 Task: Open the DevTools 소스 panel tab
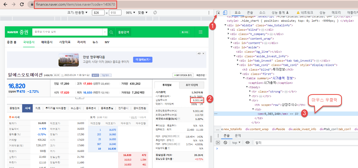click(x=262, y=13)
